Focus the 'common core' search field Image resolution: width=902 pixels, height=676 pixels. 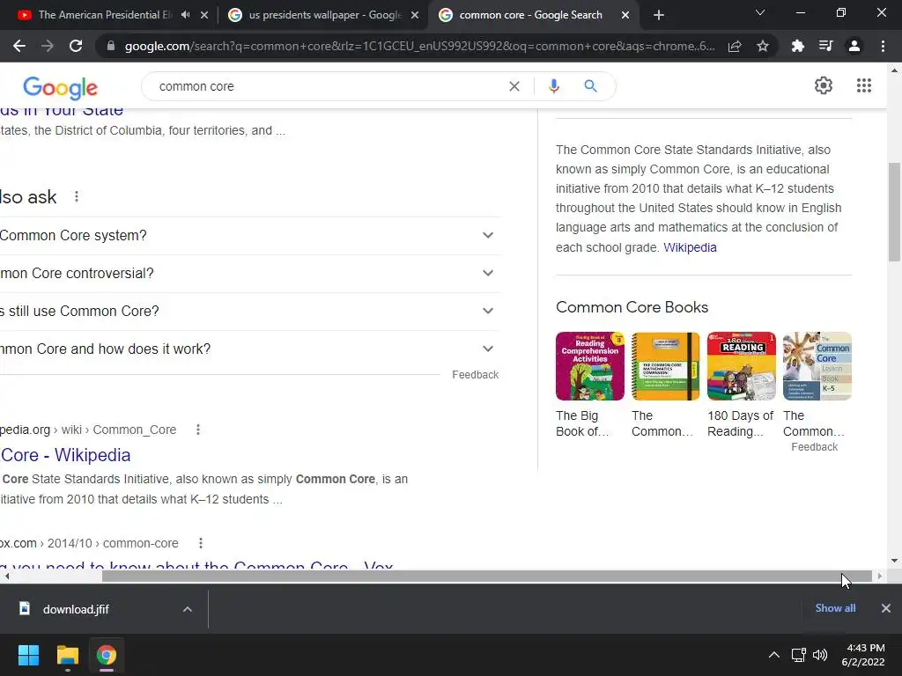pos(328,86)
